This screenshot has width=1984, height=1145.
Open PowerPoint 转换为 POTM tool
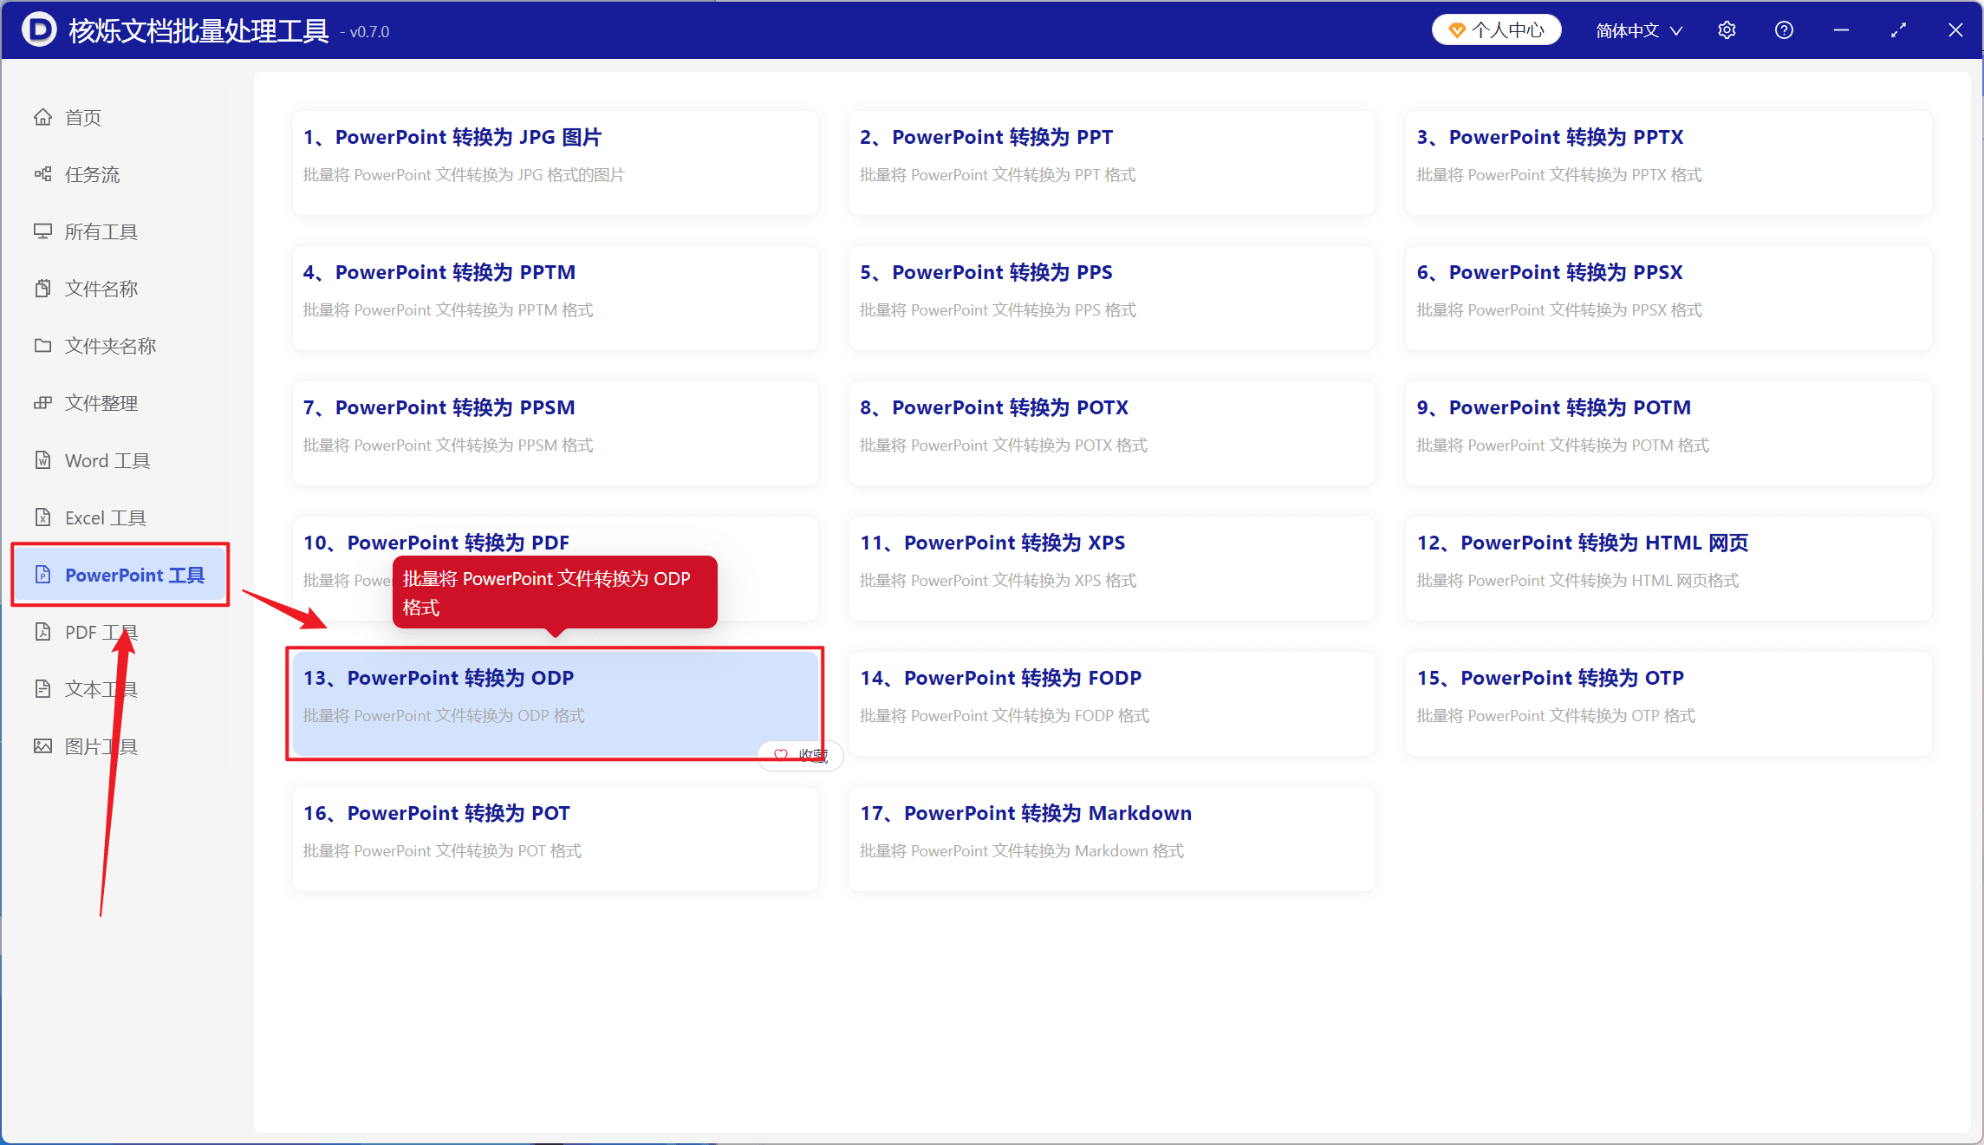1669,433
